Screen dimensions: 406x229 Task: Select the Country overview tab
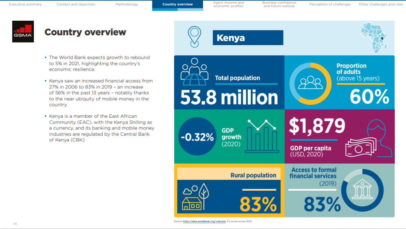coord(177,5)
